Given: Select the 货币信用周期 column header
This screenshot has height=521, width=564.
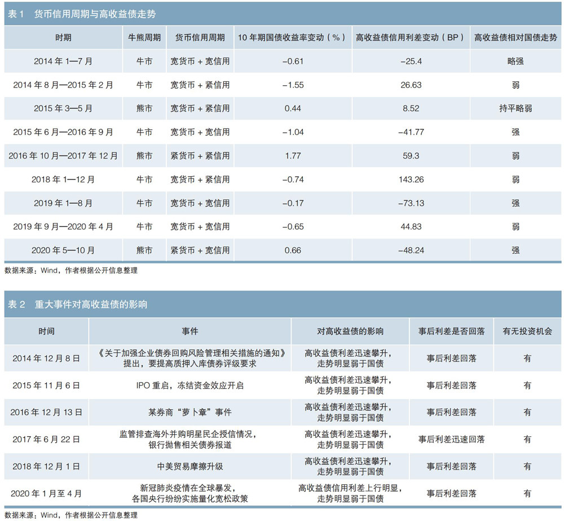Looking at the screenshot, I should [200, 38].
